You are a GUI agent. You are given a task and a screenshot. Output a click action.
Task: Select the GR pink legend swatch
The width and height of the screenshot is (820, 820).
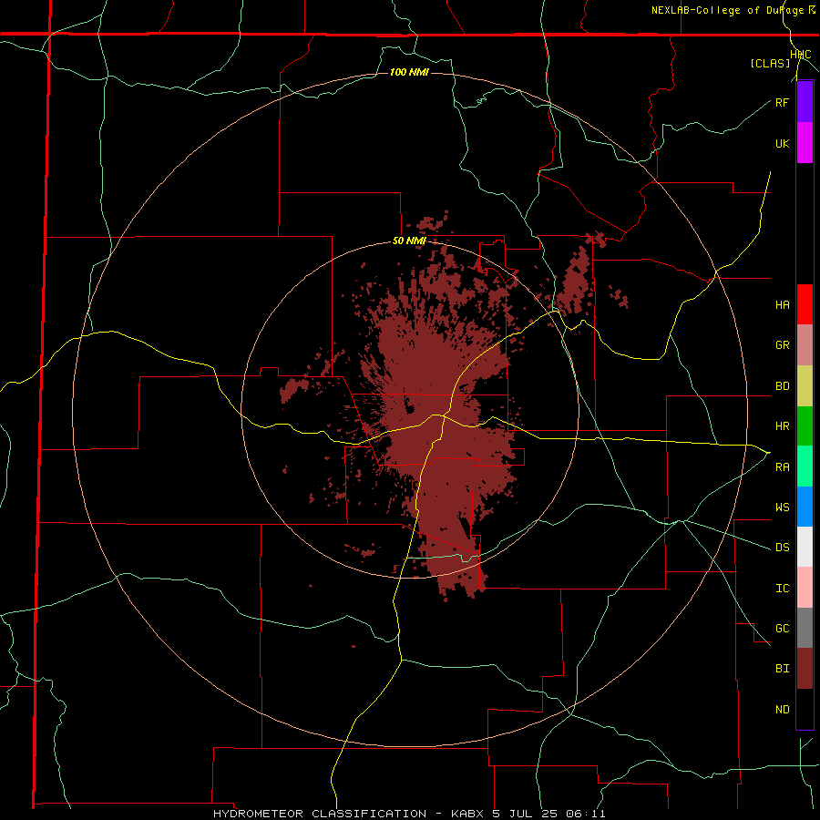pyautogui.click(x=805, y=345)
